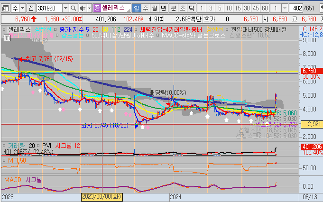The width and height of the screenshot is (323, 202).
Task: Expand the stock code history dropdown
Action: (x=65, y=8)
